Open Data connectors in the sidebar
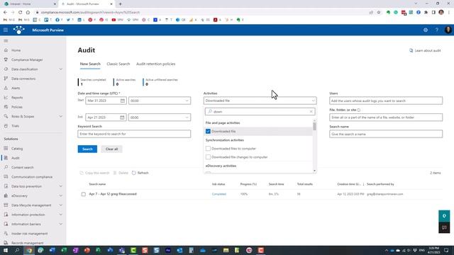Viewport: 454px width, 255px height. (x=23, y=79)
